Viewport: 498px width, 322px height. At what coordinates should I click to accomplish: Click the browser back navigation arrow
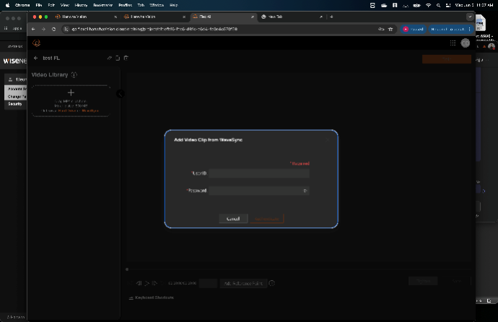tap(33, 29)
